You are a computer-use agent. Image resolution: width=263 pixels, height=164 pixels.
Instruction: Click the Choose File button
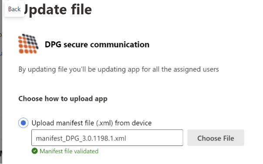tap(216, 138)
